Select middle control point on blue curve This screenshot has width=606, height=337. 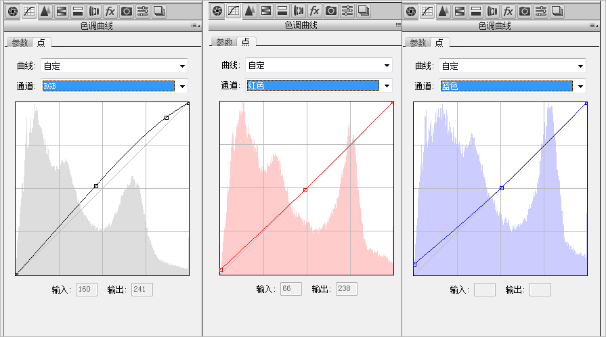tap(502, 188)
